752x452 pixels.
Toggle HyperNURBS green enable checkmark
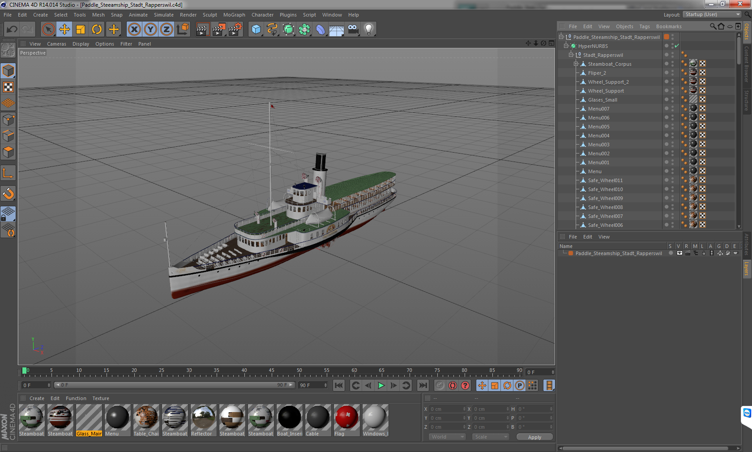coord(677,46)
